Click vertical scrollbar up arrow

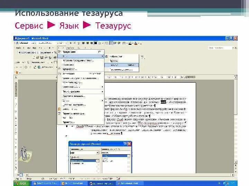coord(236,77)
